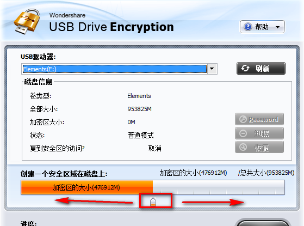The image size is (304, 226).
Task: Expand the USB驱动器 drive dropdown arrow
Action: [212, 69]
